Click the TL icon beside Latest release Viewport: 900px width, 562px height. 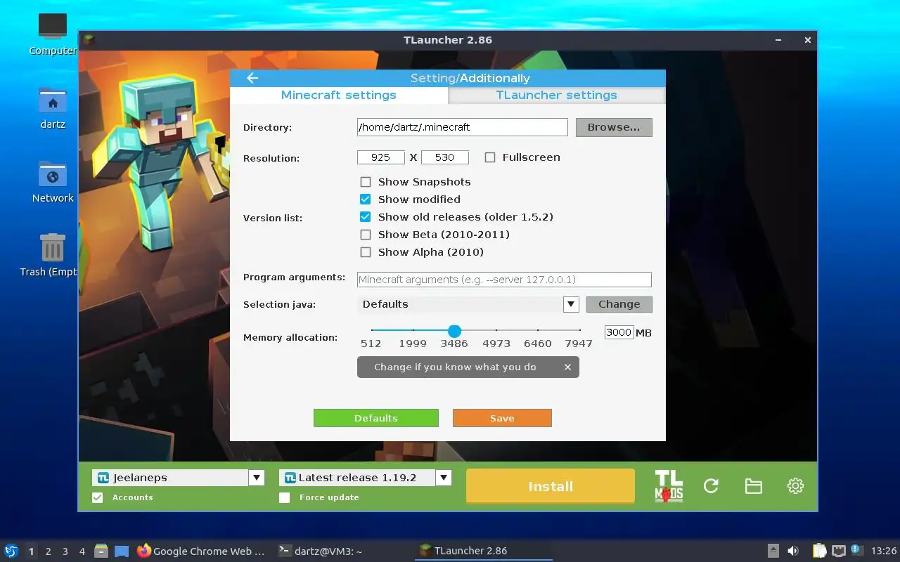(x=290, y=478)
